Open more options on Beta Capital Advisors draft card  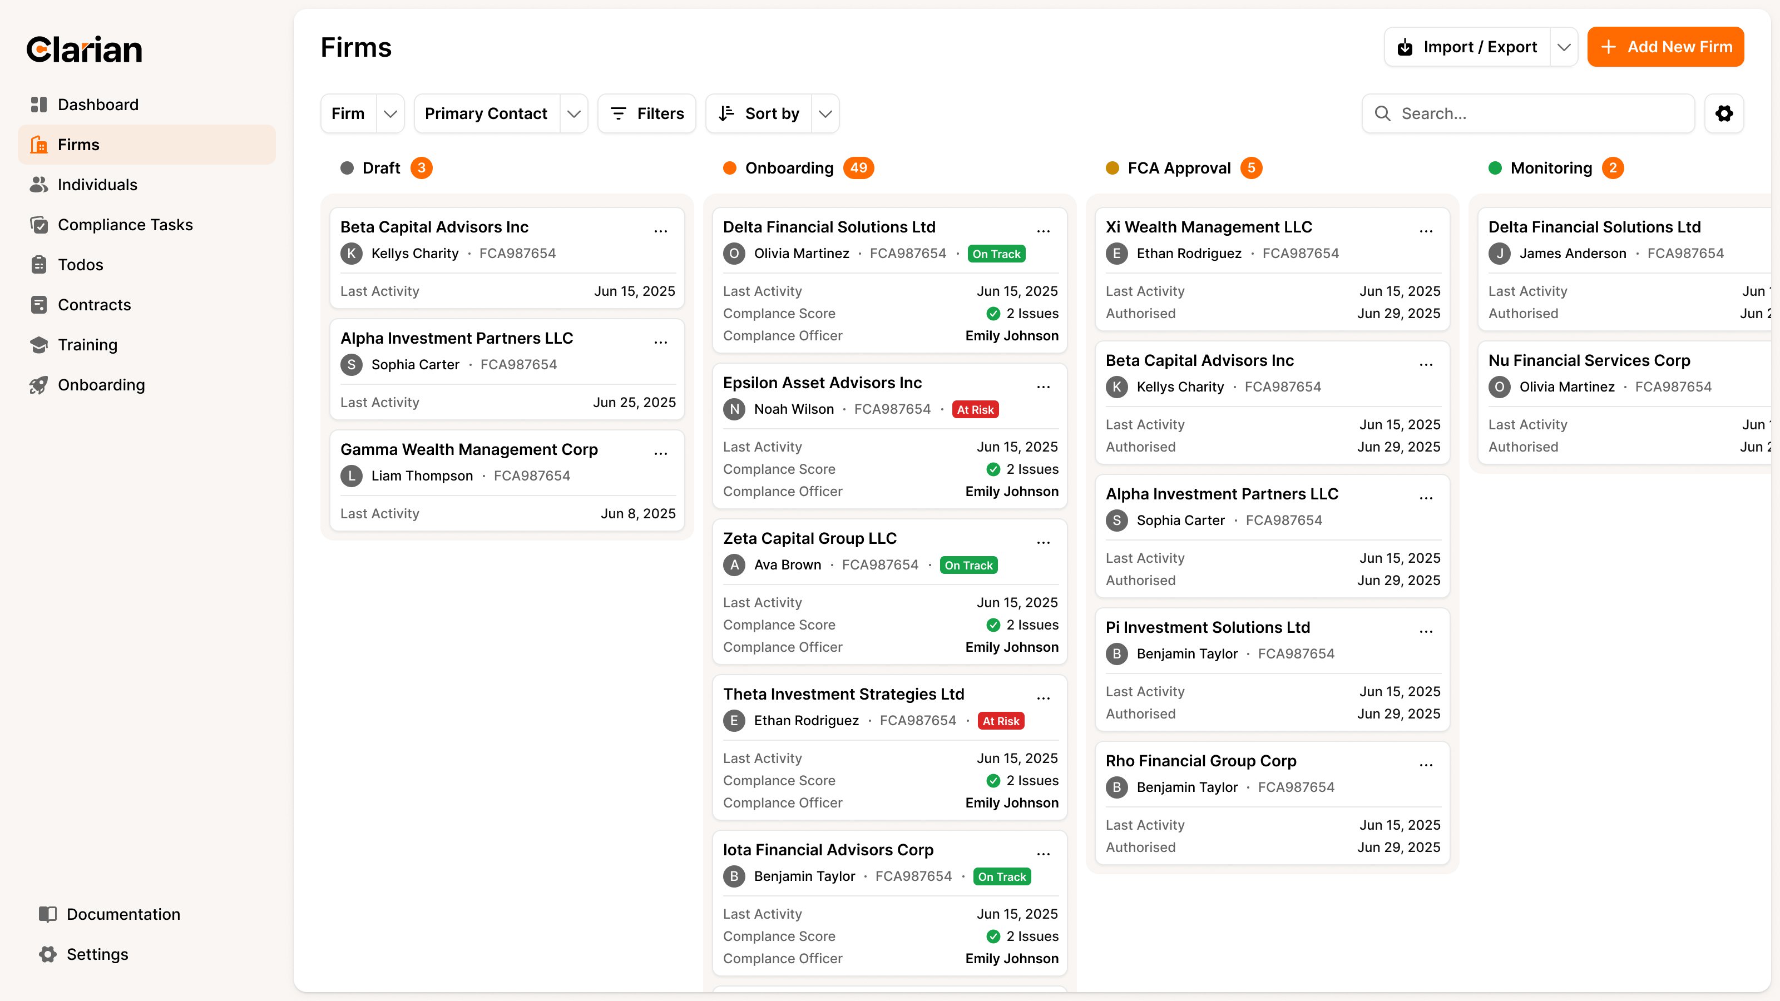click(661, 231)
